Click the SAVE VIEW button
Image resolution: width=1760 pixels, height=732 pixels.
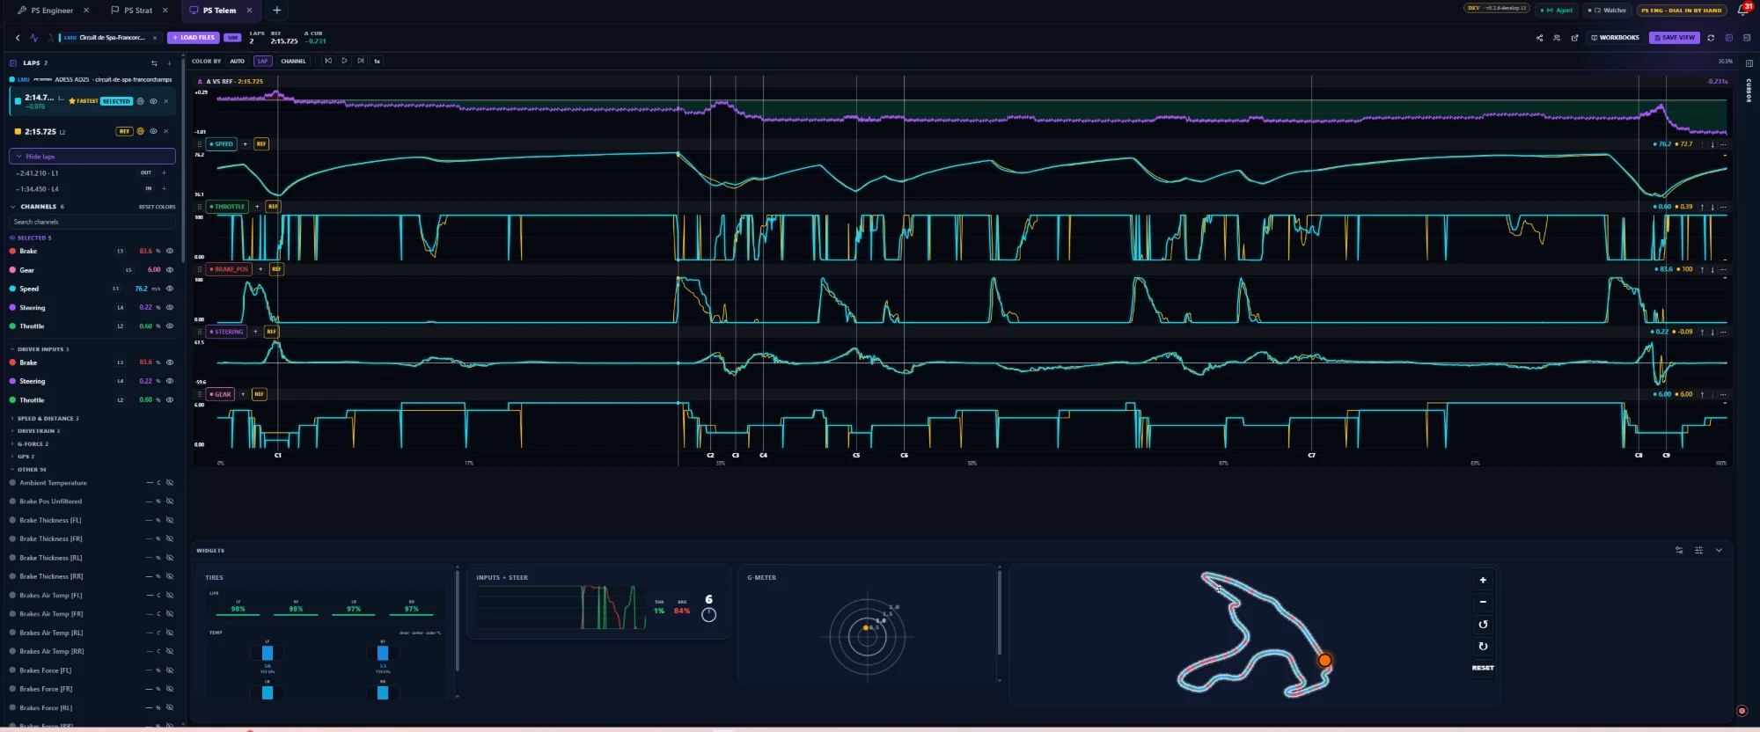point(1675,38)
